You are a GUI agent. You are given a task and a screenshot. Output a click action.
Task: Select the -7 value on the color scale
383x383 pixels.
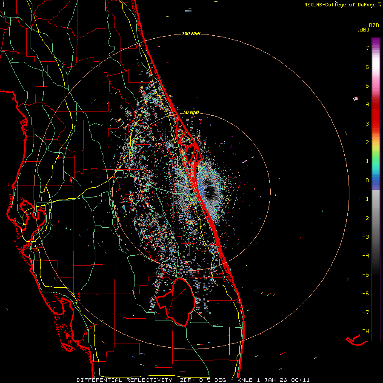tap(366, 312)
